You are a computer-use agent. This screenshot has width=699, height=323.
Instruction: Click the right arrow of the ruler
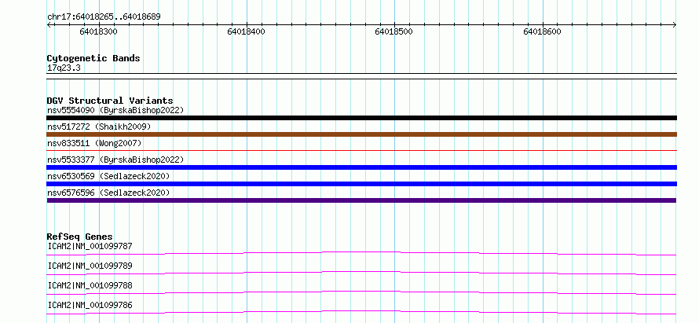point(675,25)
